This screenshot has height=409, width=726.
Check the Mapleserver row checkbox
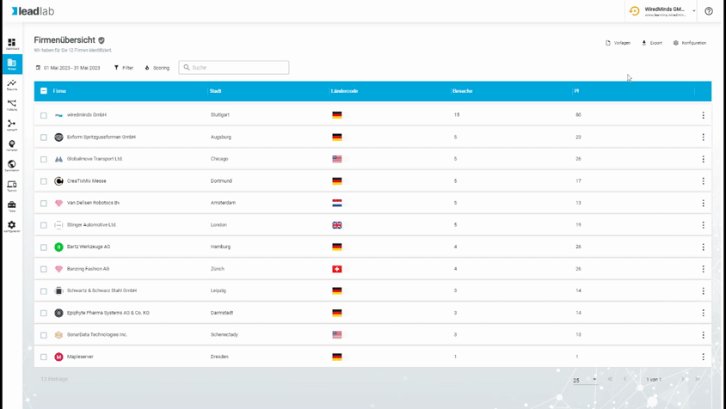44,357
